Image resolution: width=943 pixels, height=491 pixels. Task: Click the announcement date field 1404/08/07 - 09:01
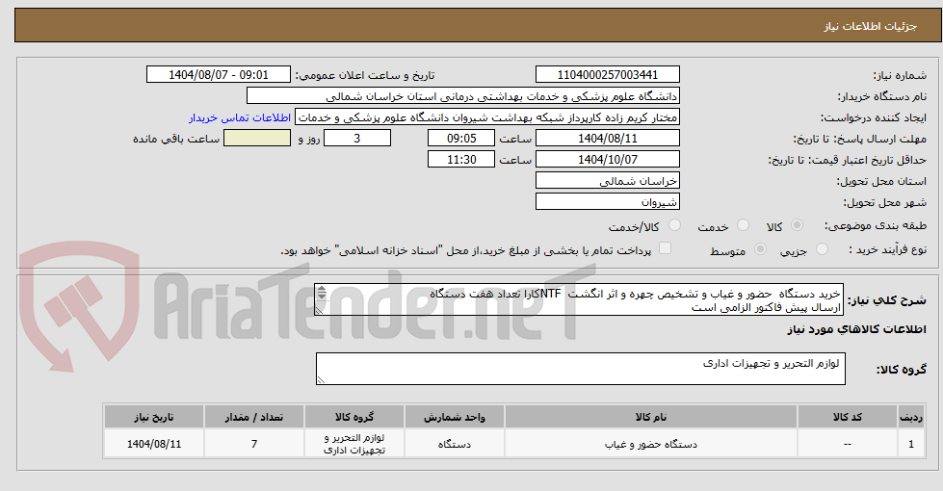[x=219, y=74]
